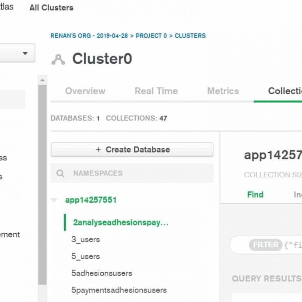Viewport: 302px width, 302px height.
Task: Open the CLUSTERS breadcrumb link
Action: pyautogui.click(x=190, y=35)
